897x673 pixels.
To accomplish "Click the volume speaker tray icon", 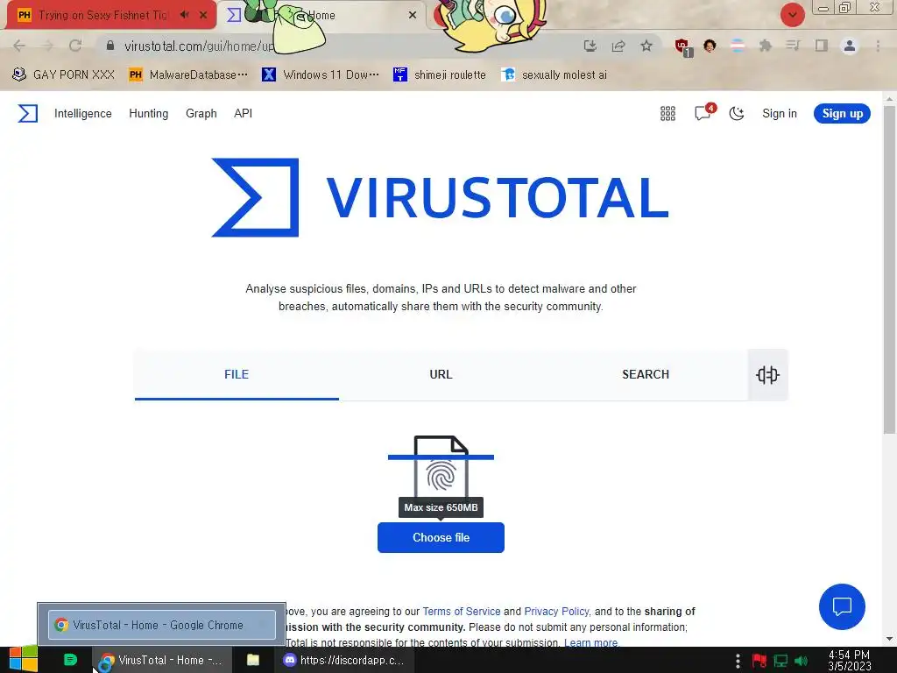I will [x=802, y=661].
